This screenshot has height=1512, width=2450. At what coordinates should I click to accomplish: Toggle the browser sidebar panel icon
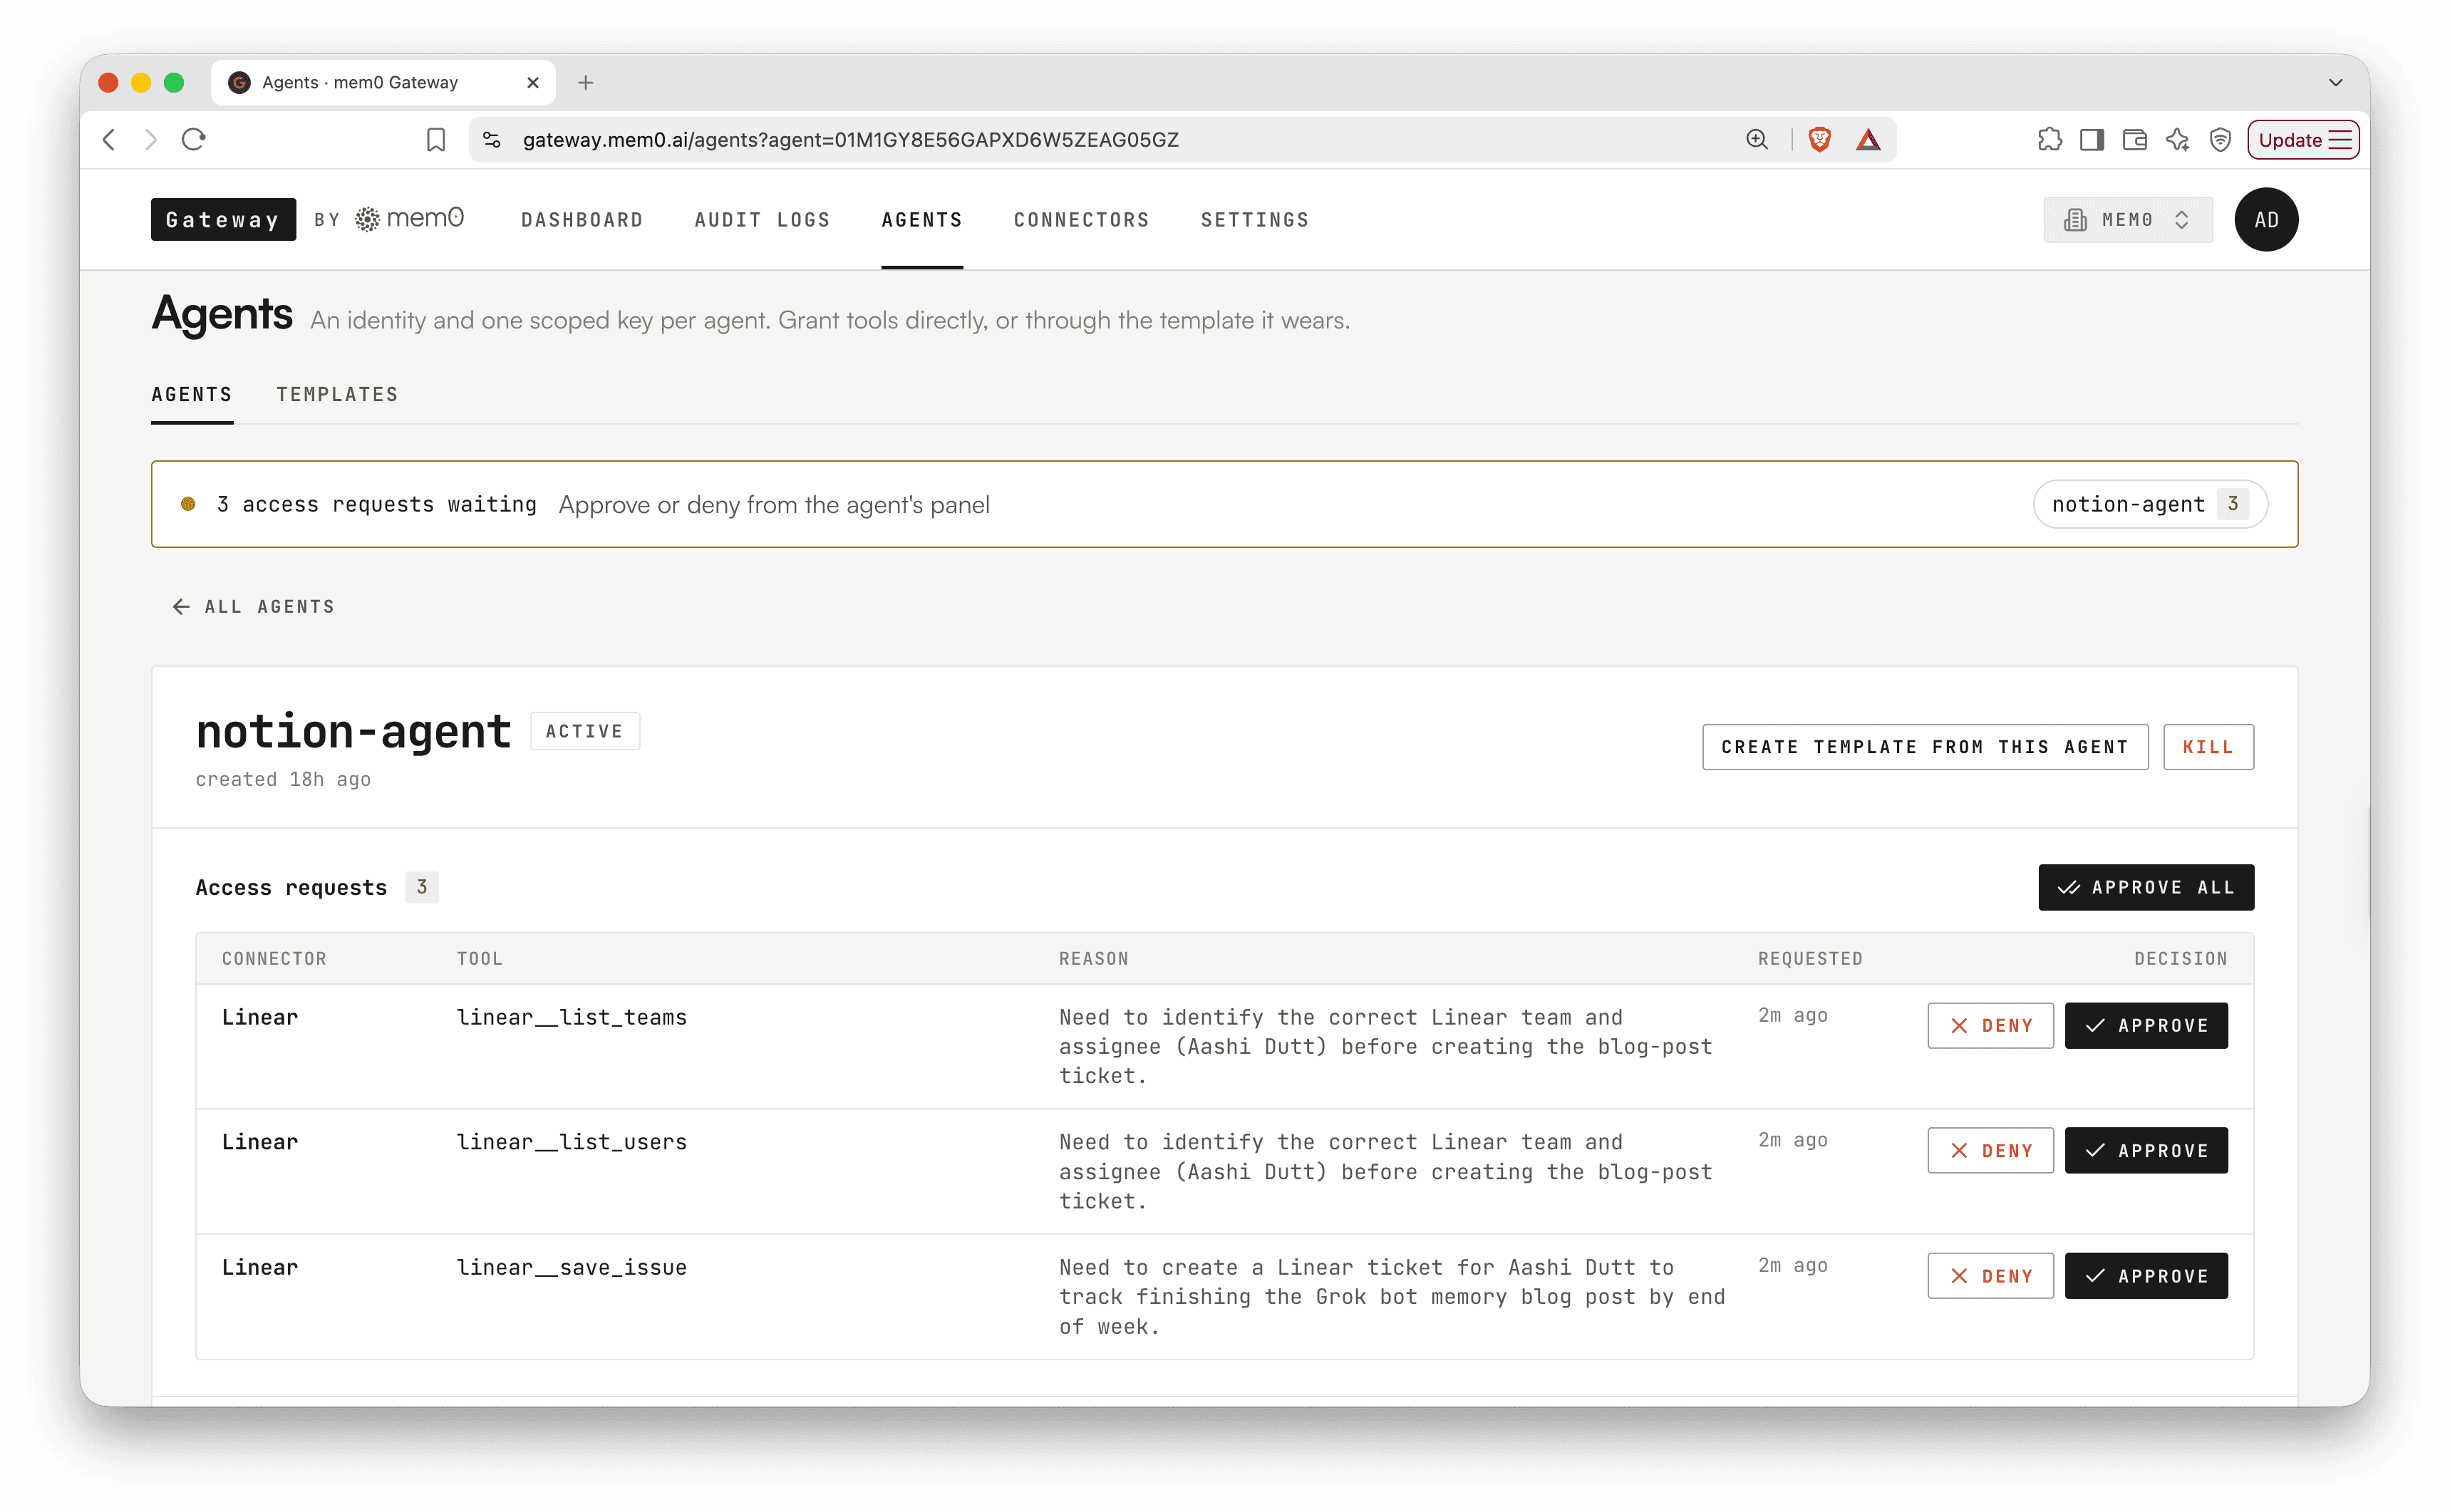[2092, 140]
